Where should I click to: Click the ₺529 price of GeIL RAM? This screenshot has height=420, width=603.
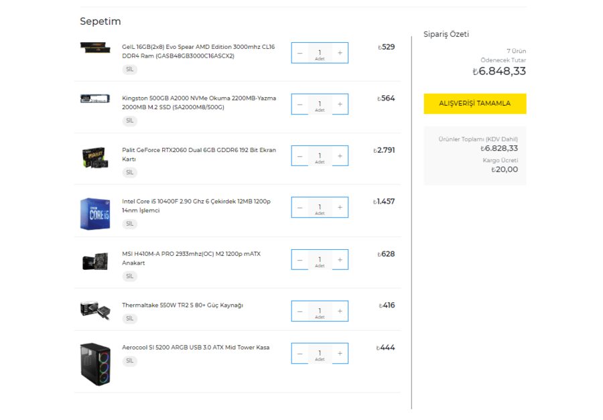[386, 48]
